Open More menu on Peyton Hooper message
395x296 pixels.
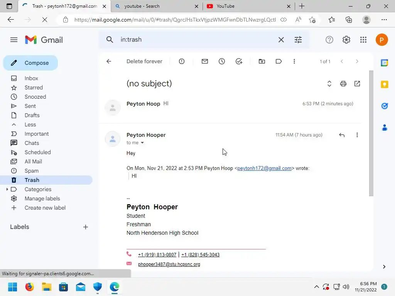coord(357,135)
